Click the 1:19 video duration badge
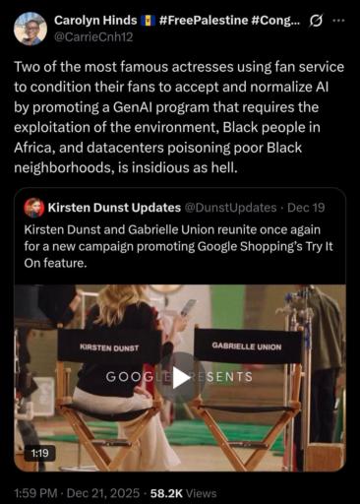This screenshot has width=360, height=504. [40, 453]
